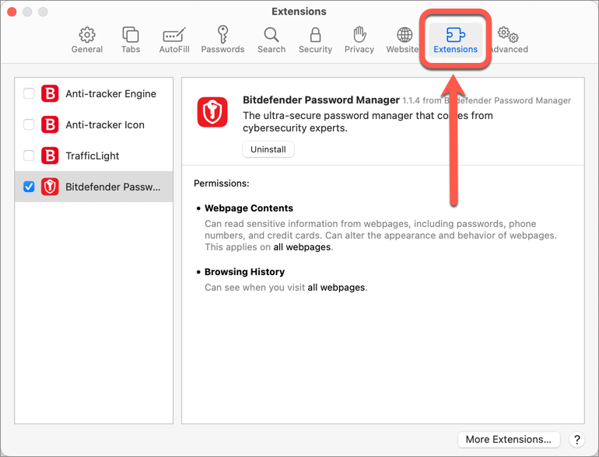The image size is (599, 457).
Task: Enable the TrafficLight extension checkbox
Action: click(29, 155)
